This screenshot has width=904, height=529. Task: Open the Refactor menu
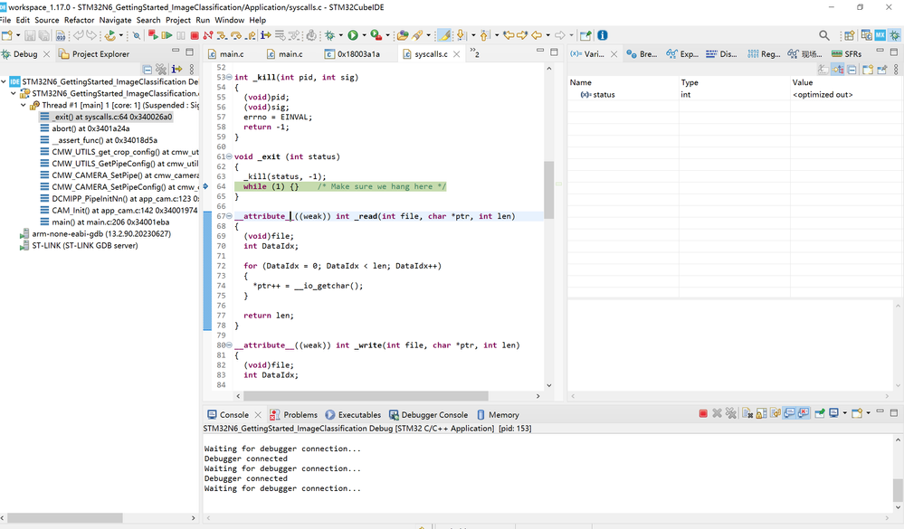pos(79,20)
